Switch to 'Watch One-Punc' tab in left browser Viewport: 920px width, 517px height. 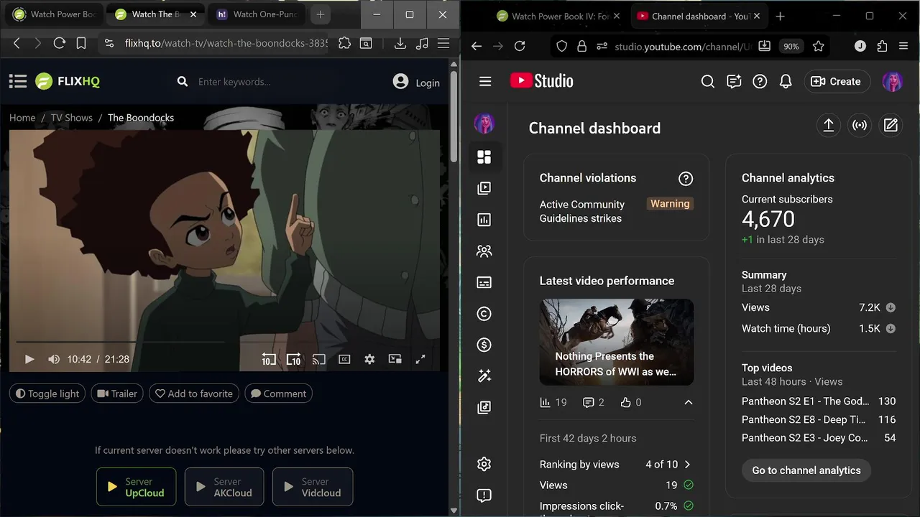pyautogui.click(x=257, y=14)
